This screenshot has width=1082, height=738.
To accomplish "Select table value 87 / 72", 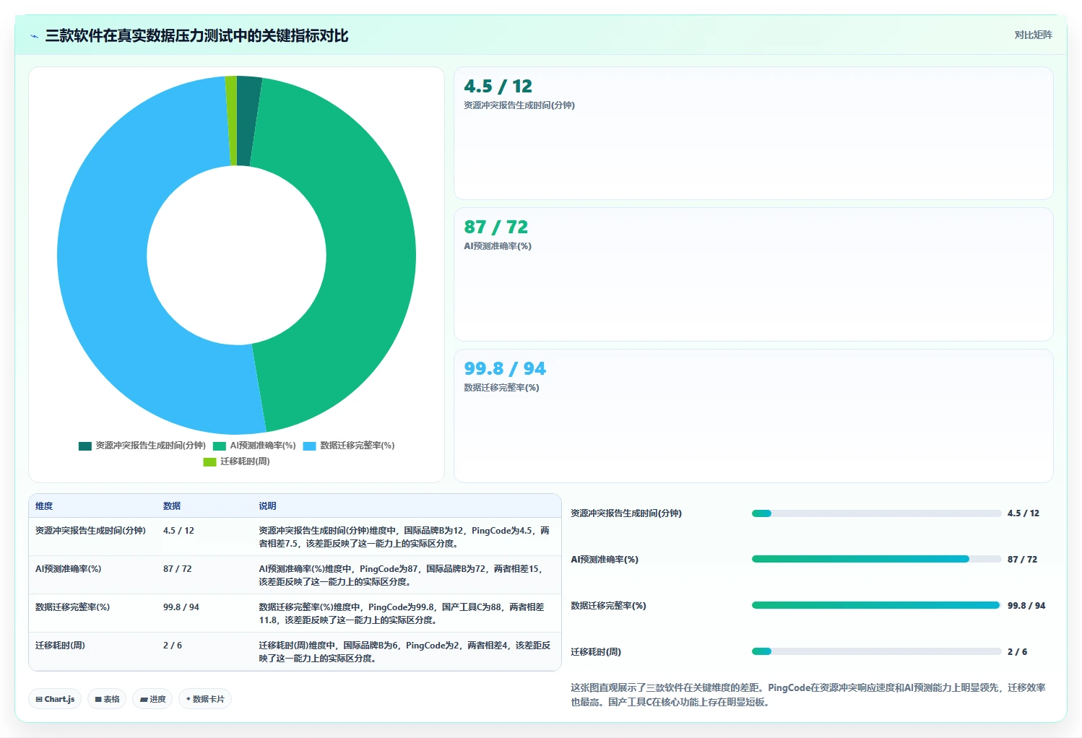I will coord(177,569).
